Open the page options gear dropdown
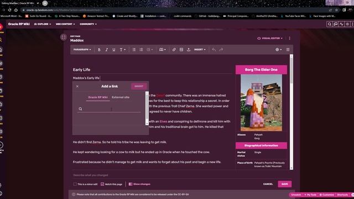The width and height of the screenshot is (354, 199). pos(278,50)
